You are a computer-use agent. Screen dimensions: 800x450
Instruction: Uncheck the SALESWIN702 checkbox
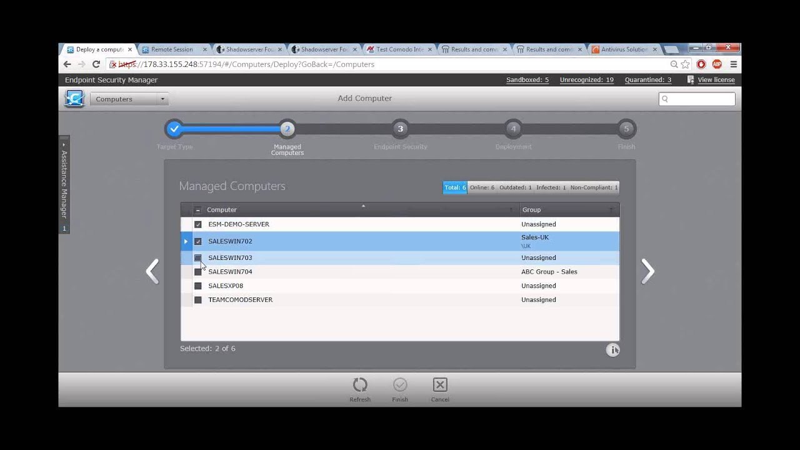click(198, 241)
